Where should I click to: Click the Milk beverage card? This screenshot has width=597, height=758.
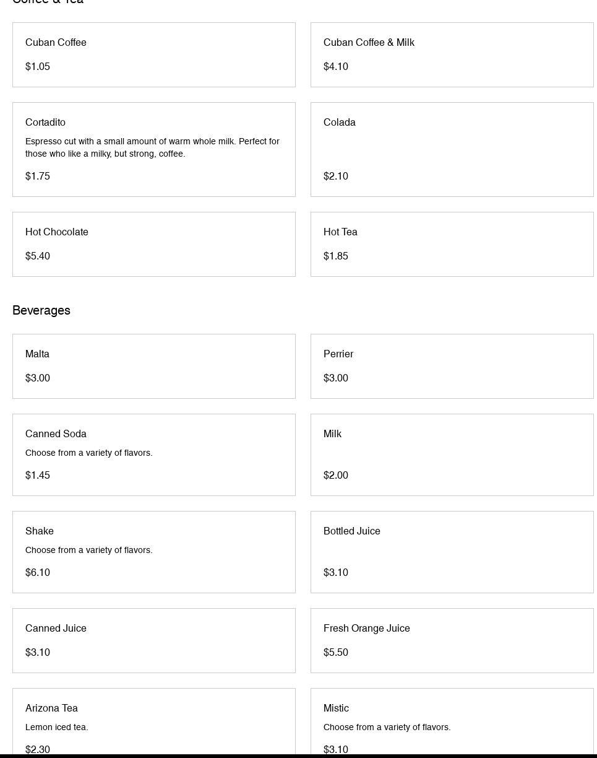point(452,455)
